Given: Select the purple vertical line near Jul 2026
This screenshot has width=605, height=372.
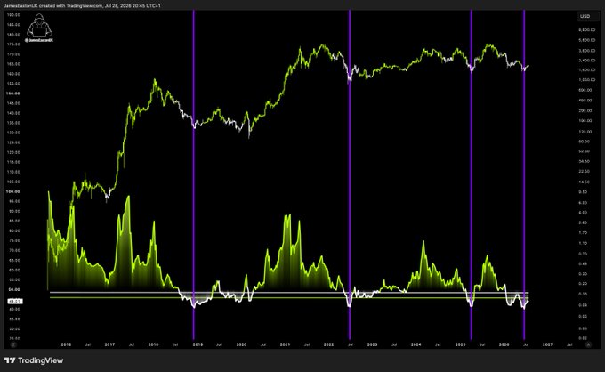Looking at the screenshot, I should (524, 174).
